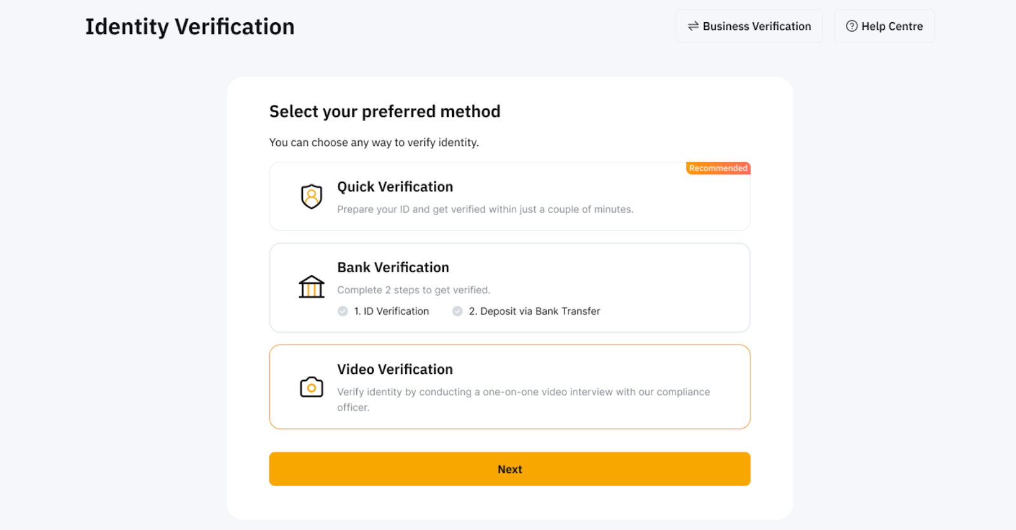
Task: Click the bank building icon
Action: pos(311,287)
